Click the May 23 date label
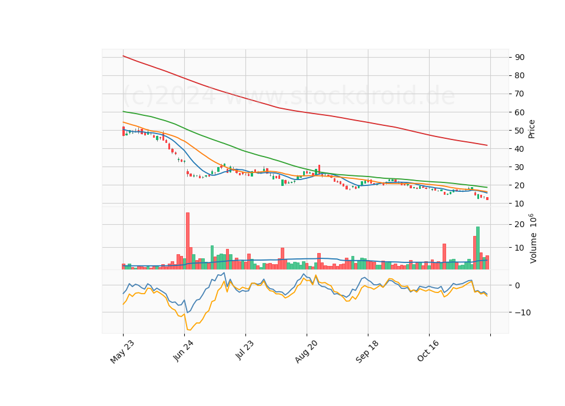Screen dimensions: 565x406 point(122,352)
